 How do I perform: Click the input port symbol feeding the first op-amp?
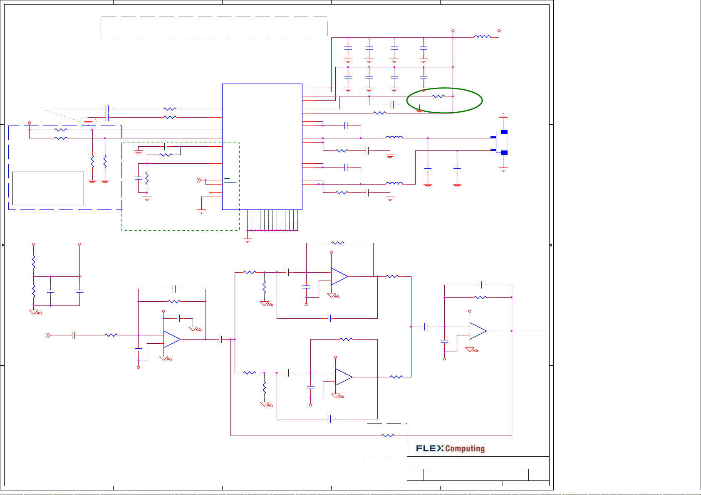[x=48, y=335]
